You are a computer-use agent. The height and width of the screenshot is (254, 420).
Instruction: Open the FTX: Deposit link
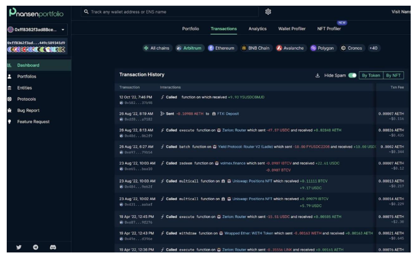[228, 114]
